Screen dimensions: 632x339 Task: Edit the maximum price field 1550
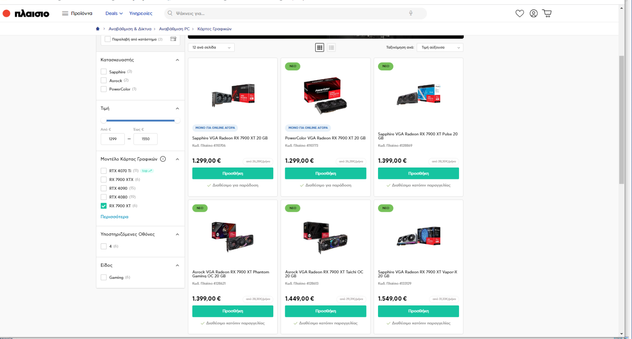(145, 139)
